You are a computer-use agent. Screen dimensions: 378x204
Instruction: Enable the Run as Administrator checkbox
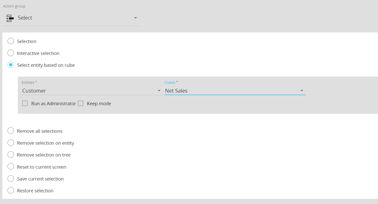click(25, 103)
